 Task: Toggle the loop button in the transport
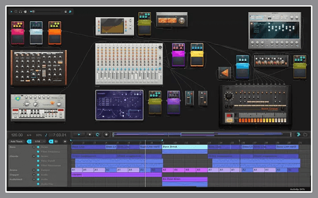click(98, 134)
